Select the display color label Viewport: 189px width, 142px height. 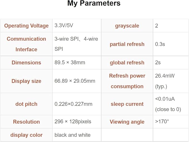click(26, 135)
